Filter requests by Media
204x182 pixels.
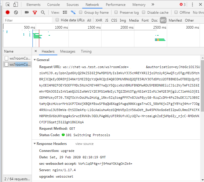click(134, 20)
